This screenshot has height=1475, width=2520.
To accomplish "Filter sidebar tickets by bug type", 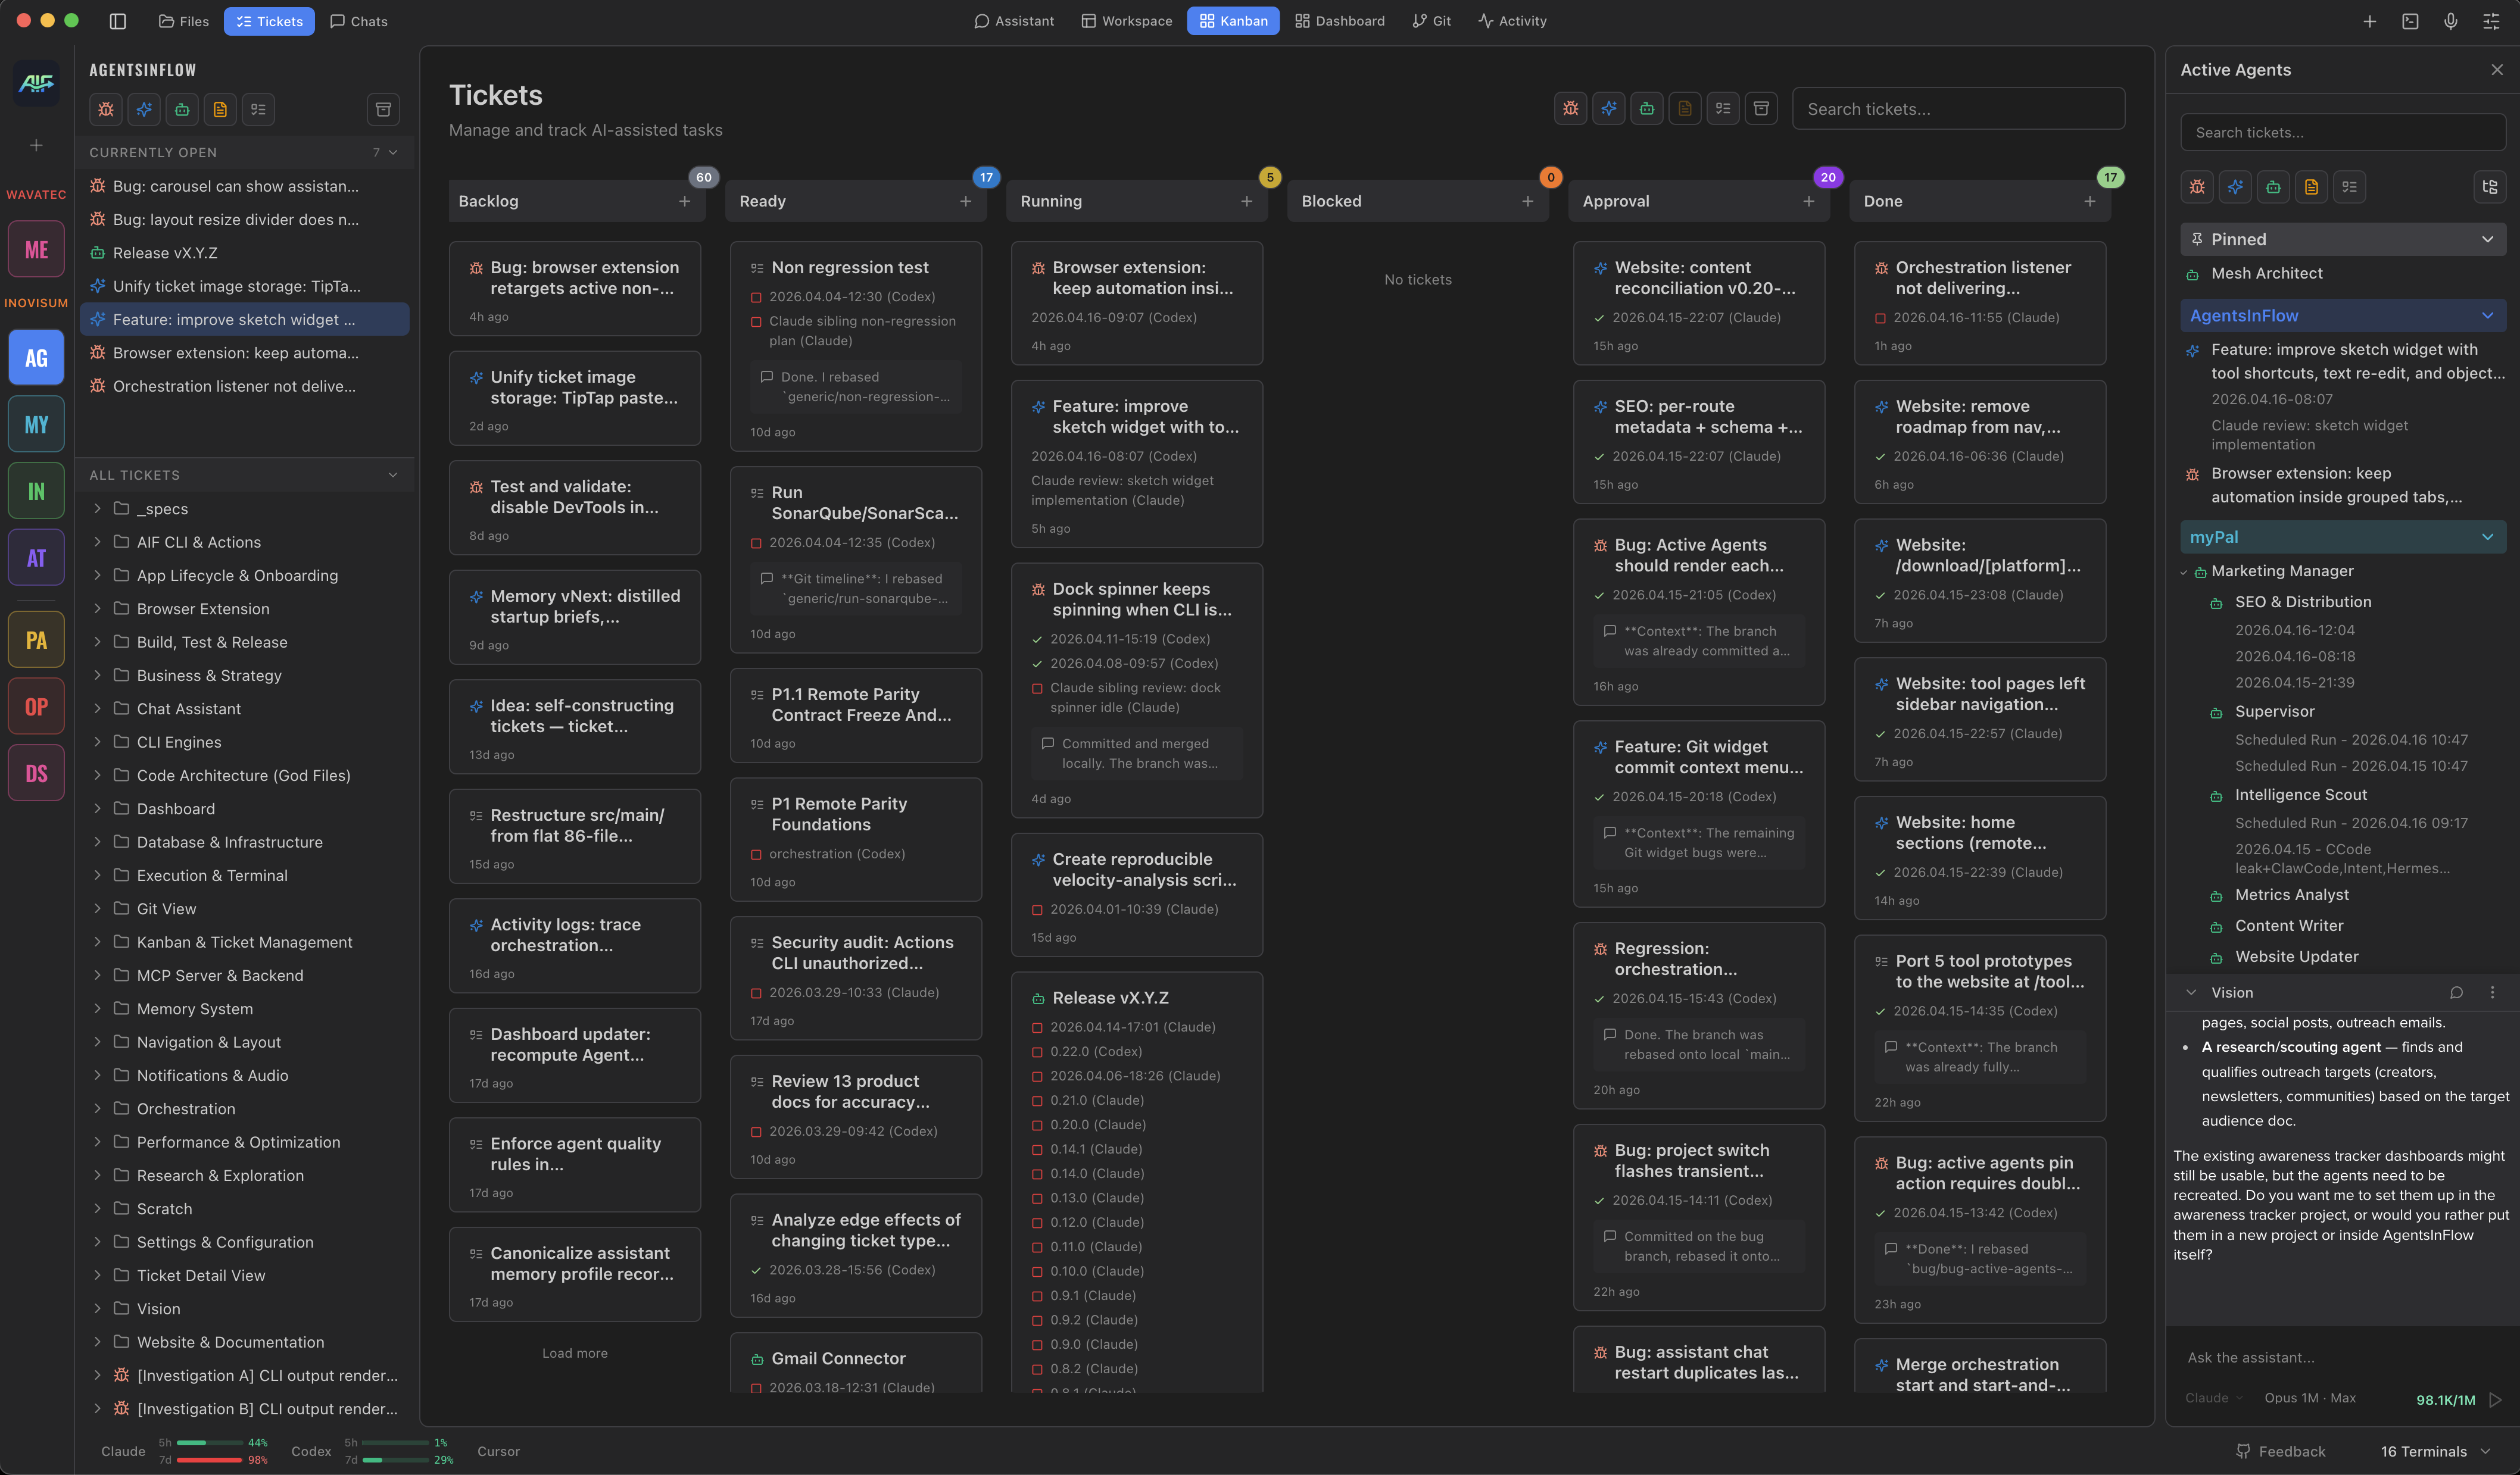I will pos(106,109).
